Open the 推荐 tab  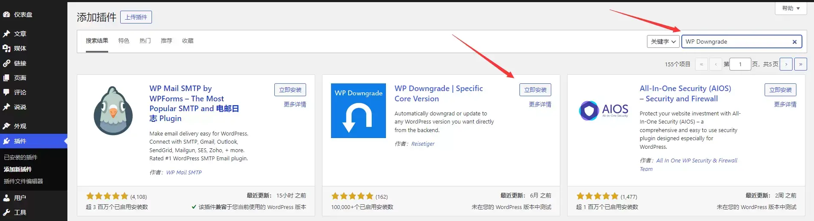166,41
